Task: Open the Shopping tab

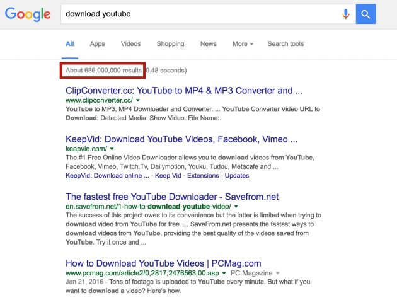Action: tap(170, 43)
